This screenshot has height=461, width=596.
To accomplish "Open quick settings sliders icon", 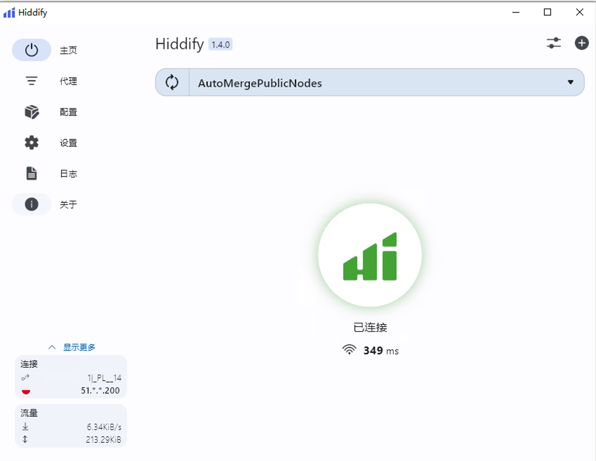I will pos(554,43).
